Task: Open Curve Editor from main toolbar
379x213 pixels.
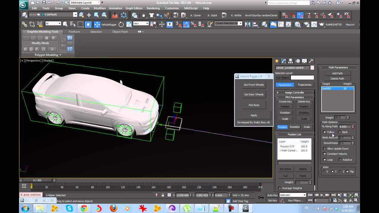Action: [x=281, y=24]
